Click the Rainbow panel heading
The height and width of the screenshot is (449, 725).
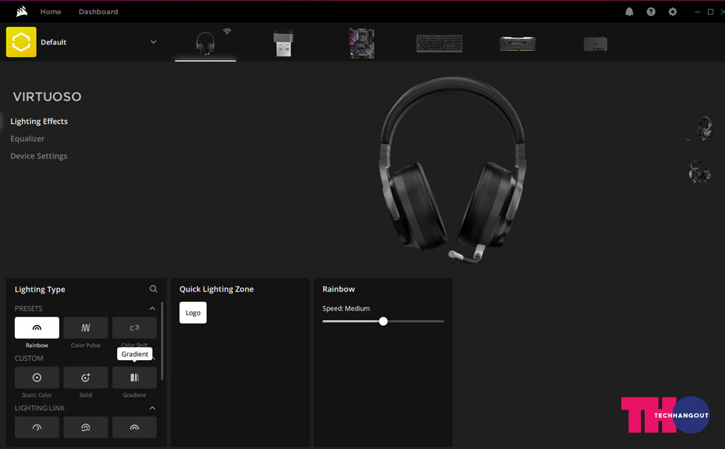coord(338,289)
